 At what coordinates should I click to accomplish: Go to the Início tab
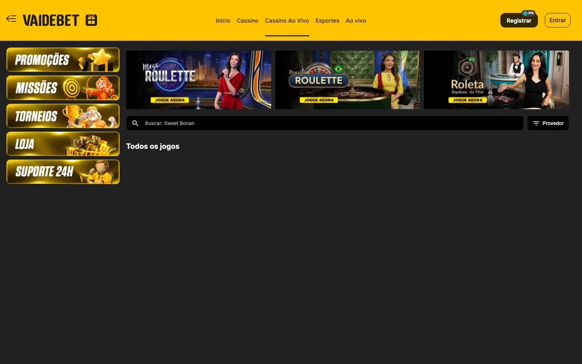click(x=223, y=21)
